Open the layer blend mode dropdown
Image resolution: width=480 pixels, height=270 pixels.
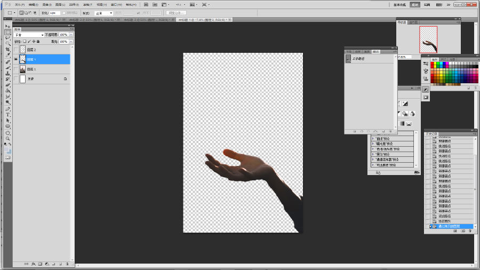click(29, 35)
